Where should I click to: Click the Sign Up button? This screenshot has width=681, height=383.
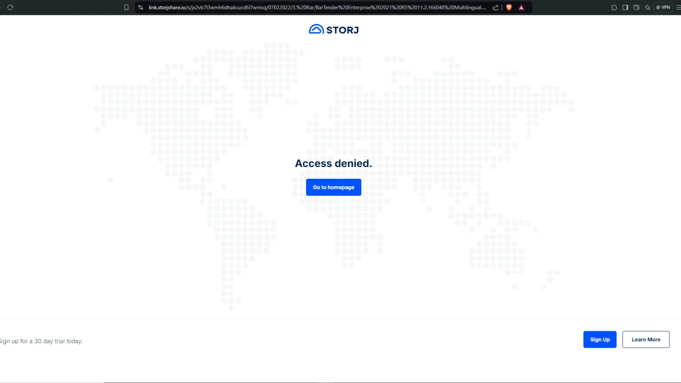pyautogui.click(x=600, y=339)
